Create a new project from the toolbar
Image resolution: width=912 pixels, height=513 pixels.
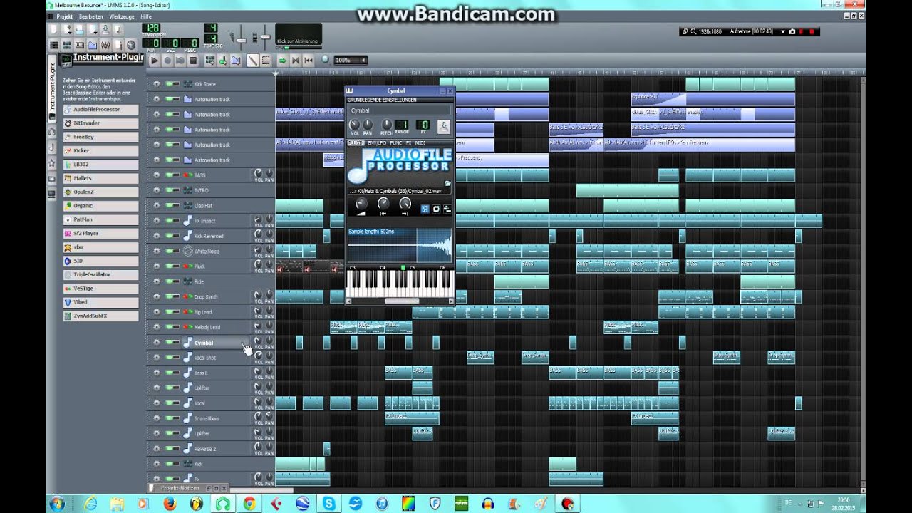click(x=53, y=29)
